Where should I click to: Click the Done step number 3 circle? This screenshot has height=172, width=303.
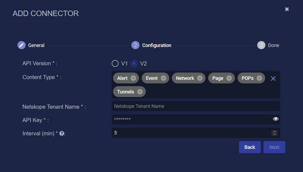261,45
